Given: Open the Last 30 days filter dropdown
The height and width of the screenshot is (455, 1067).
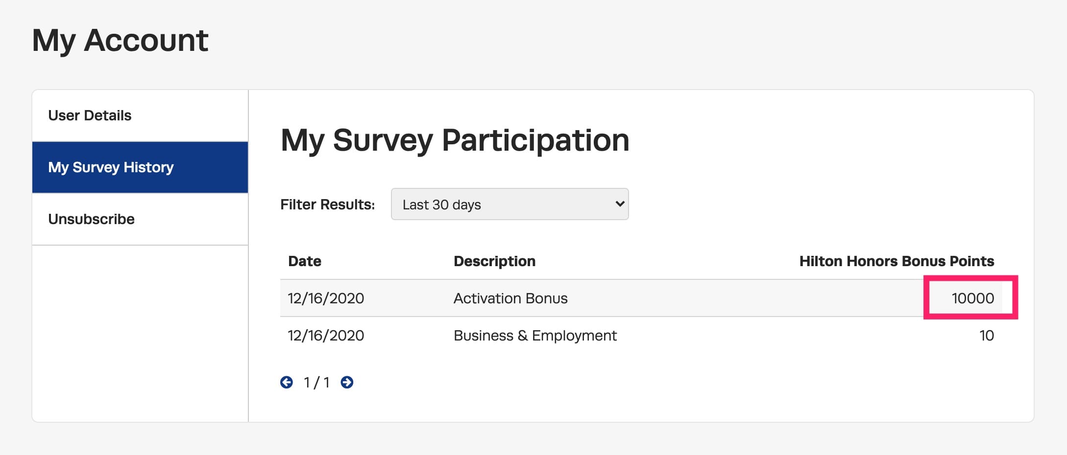Looking at the screenshot, I should [x=509, y=204].
